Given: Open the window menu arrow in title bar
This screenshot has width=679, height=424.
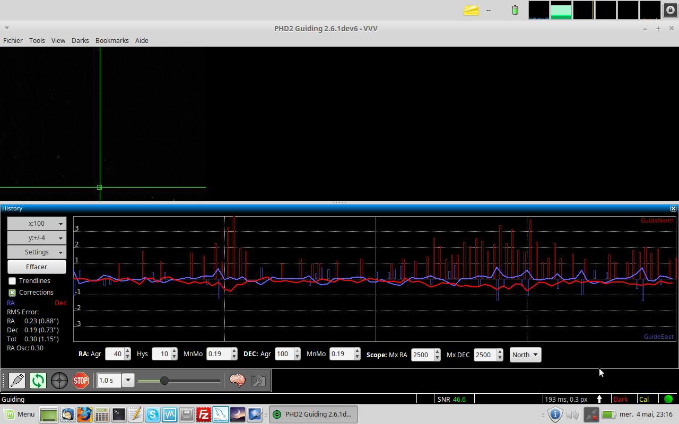Looking at the screenshot, I should pos(6,28).
